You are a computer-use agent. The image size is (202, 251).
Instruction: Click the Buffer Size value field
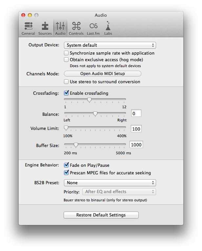click(x=136, y=145)
